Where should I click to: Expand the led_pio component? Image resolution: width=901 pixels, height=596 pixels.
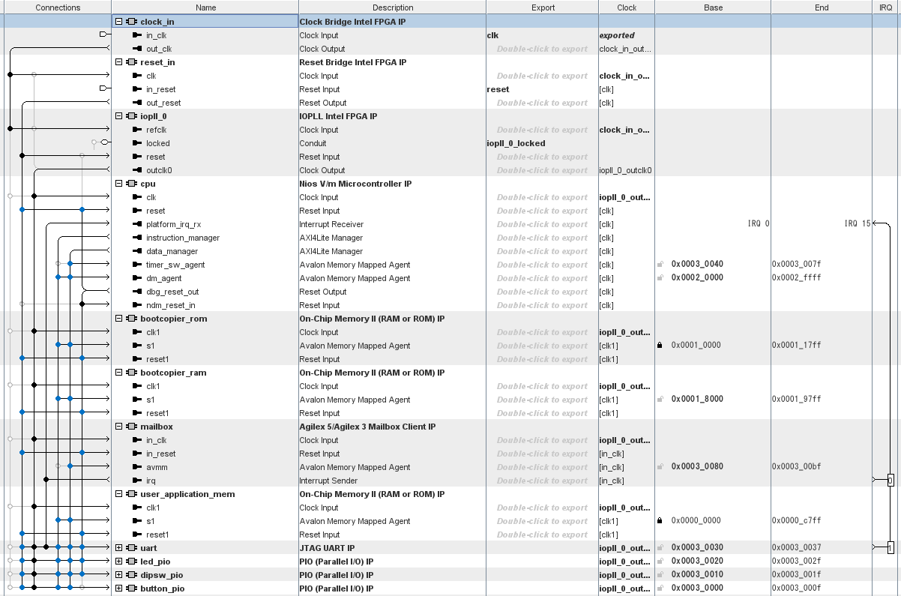[119, 562]
